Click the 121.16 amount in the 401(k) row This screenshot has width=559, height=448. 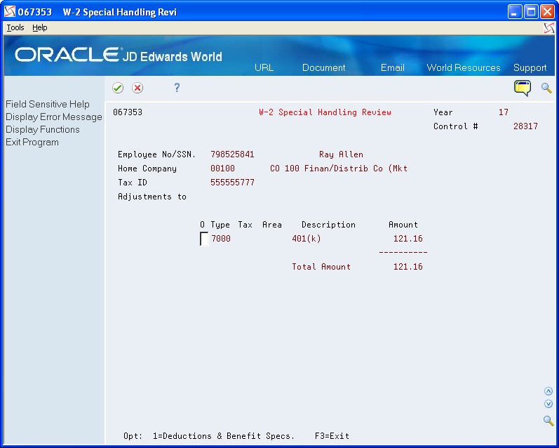pos(408,239)
